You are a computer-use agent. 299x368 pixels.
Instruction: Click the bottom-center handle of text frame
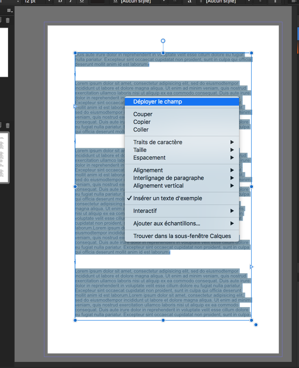tap(163, 320)
